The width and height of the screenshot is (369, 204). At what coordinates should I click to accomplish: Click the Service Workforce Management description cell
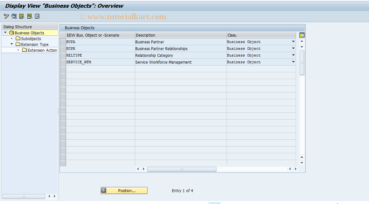point(181,62)
